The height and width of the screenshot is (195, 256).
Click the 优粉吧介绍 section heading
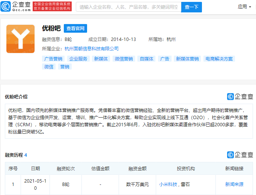pyautogui.click(x=16, y=97)
